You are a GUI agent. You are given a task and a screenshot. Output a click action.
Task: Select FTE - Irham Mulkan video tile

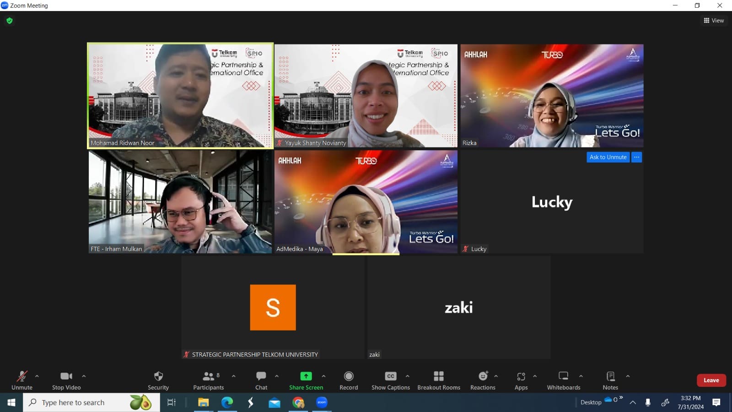point(180,202)
